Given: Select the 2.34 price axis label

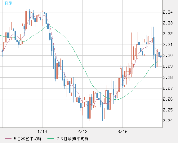Looking at the screenshot, I should pyautogui.click(x=168, y=12).
